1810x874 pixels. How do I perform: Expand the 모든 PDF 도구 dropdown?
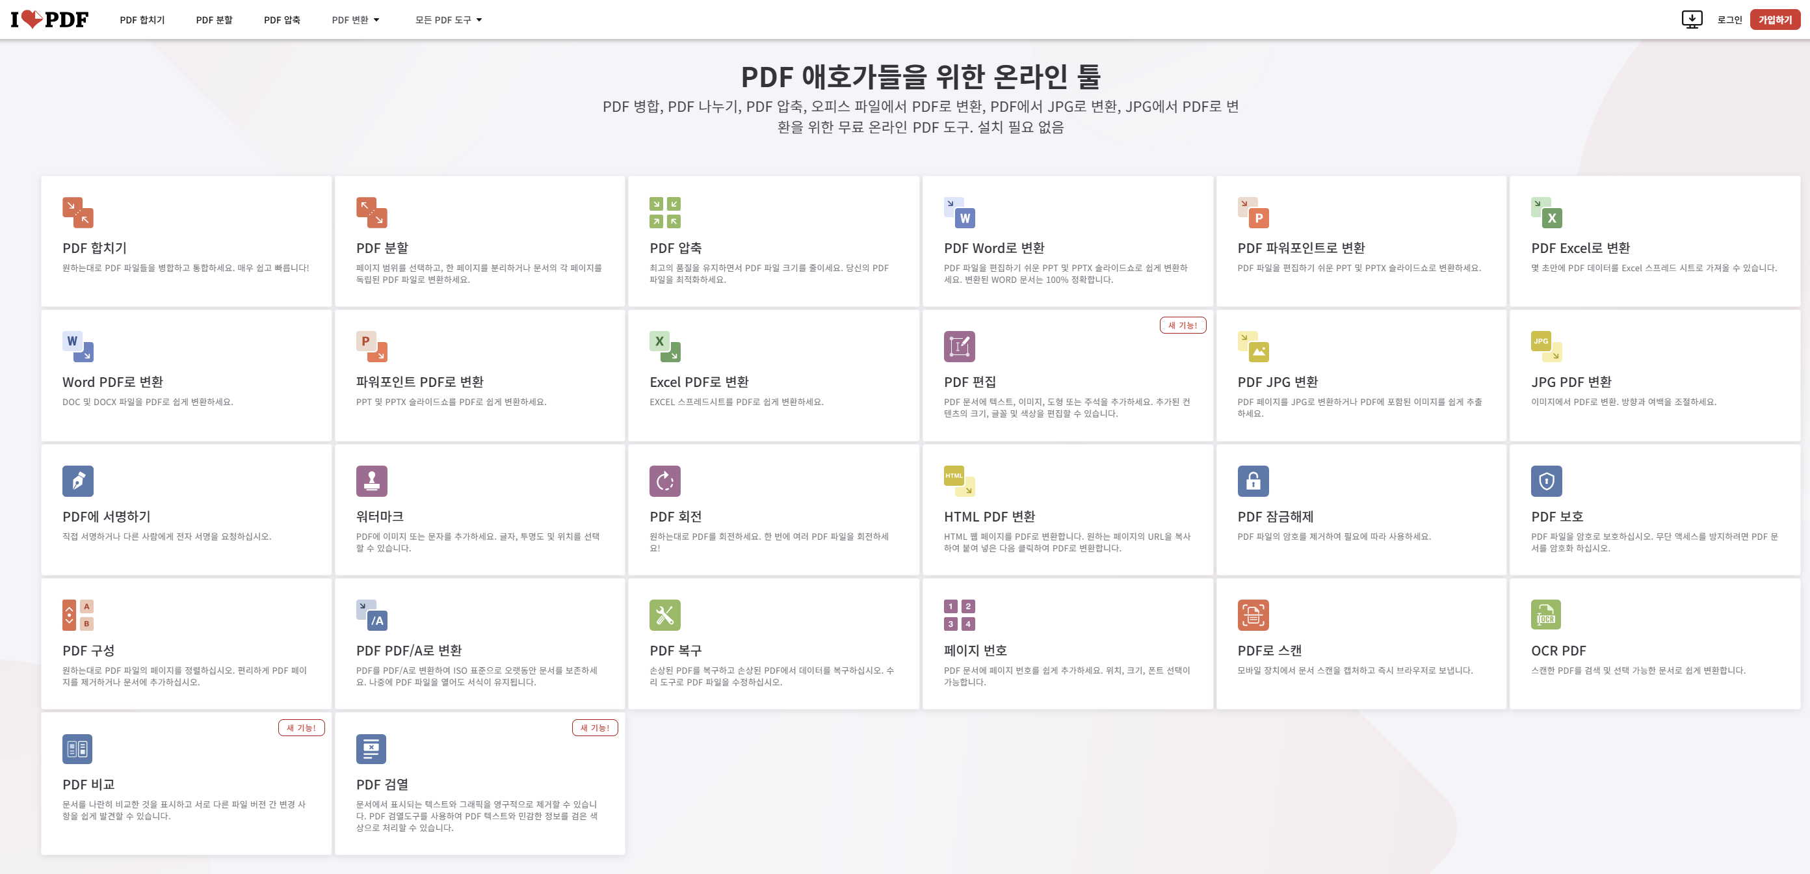point(449,20)
